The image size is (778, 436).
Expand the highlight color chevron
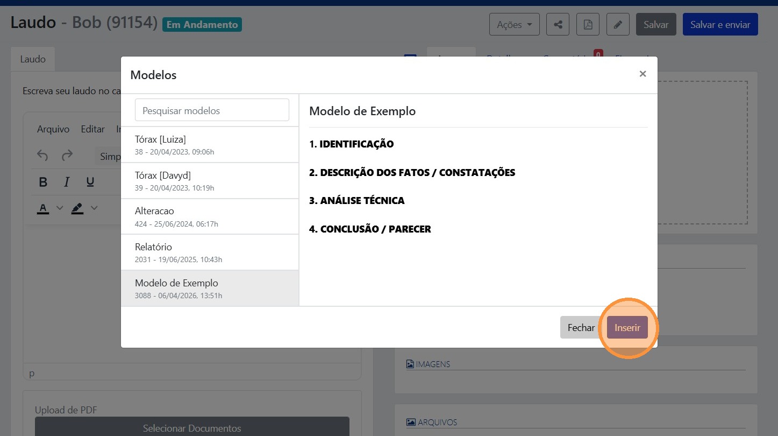pyautogui.click(x=95, y=208)
